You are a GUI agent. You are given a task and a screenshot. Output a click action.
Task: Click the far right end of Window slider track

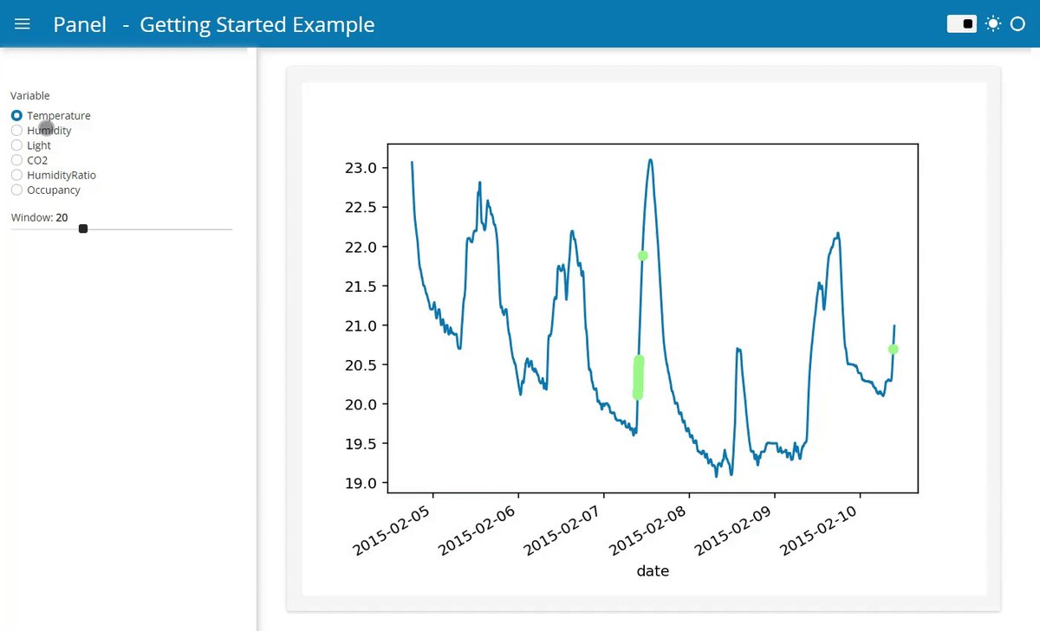[x=231, y=229]
